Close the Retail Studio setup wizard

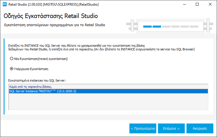pyautogui.click(x=210, y=5)
